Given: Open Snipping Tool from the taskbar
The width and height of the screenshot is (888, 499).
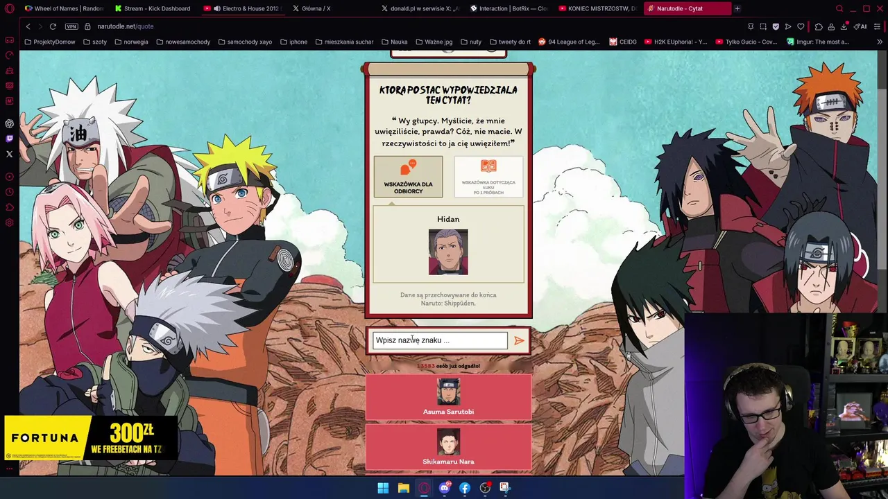Looking at the screenshot, I should [504, 488].
